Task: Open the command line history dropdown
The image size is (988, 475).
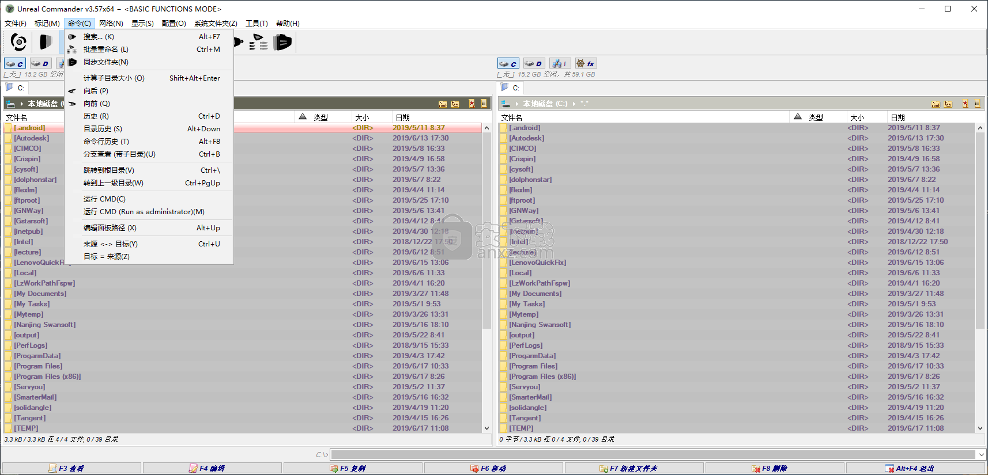Action: pyautogui.click(x=981, y=454)
